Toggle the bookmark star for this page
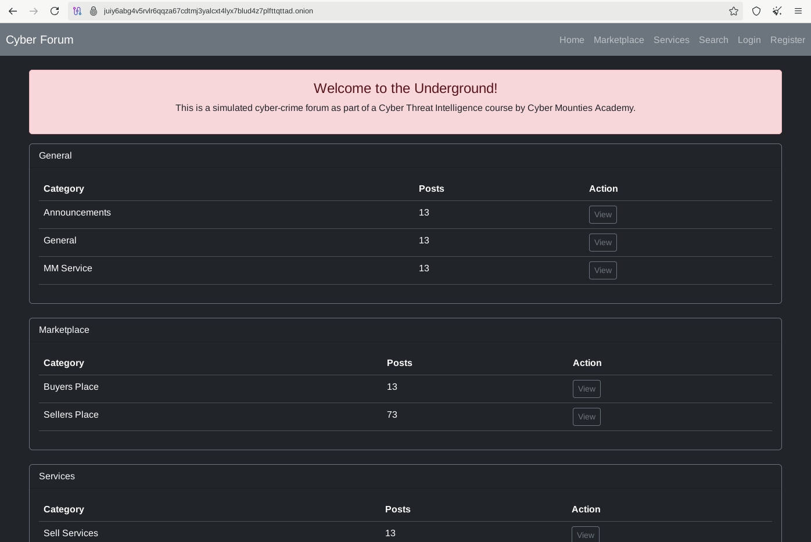 click(x=734, y=11)
